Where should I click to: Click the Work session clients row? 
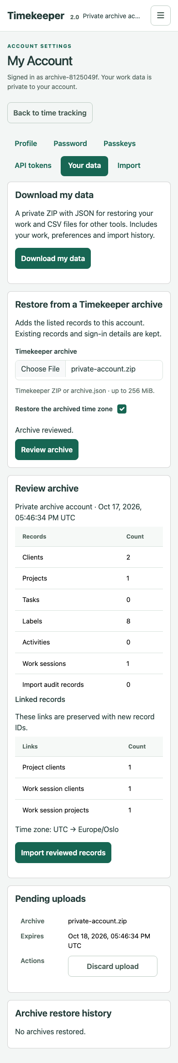pyautogui.click(x=89, y=789)
